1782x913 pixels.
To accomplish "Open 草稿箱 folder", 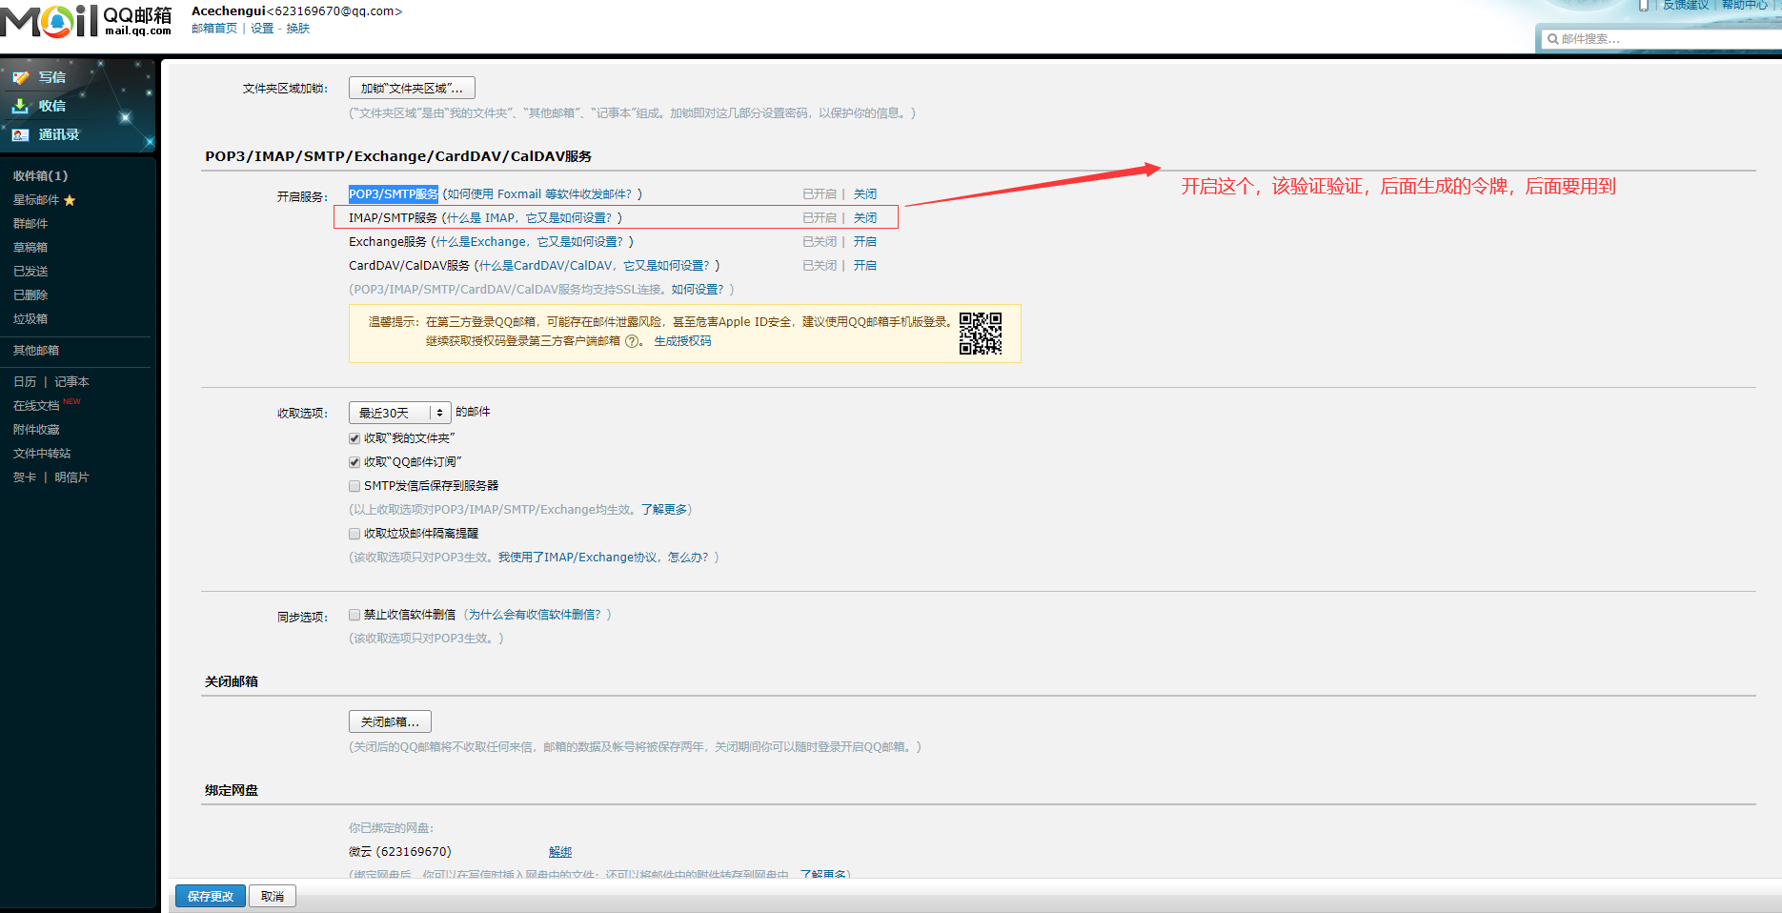I will (x=30, y=248).
